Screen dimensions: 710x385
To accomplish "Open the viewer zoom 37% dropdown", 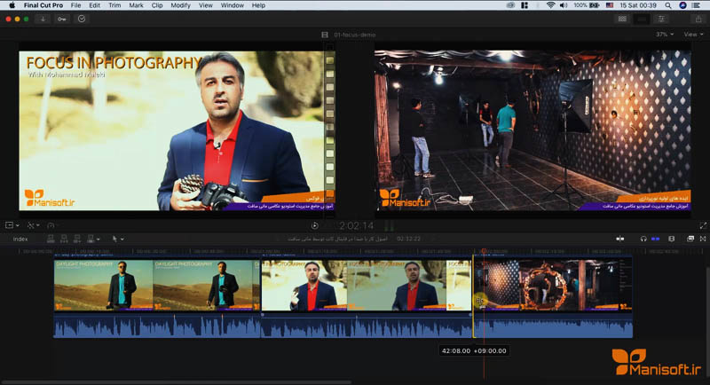I will pos(664,35).
